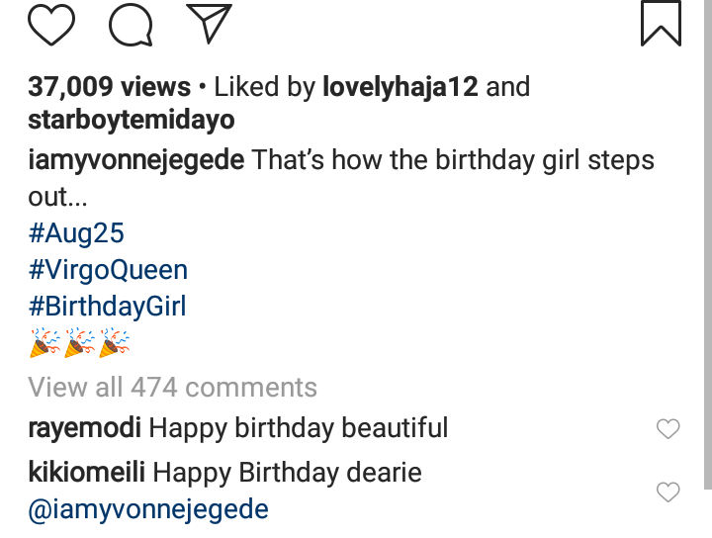Image resolution: width=712 pixels, height=538 pixels.
Task: Open the #BirthdayGirl hashtag
Action: coord(108,307)
